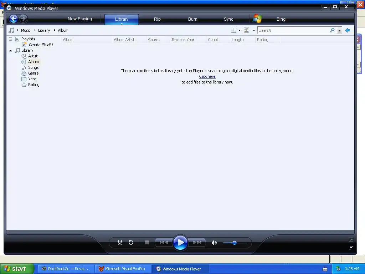Image resolution: width=365 pixels, height=274 pixels.
Task: Click the Windows Media Player title icon
Action: 9,8
